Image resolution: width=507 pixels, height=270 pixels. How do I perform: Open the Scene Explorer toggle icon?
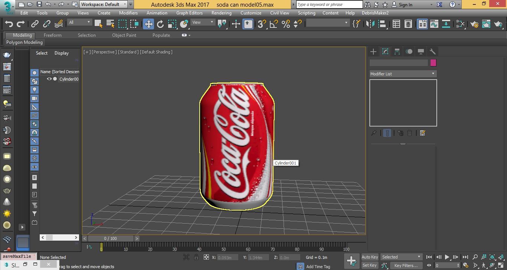tap(396, 24)
